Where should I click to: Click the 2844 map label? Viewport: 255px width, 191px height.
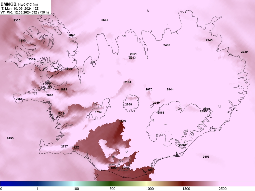pyautogui.click(x=170, y=89)
